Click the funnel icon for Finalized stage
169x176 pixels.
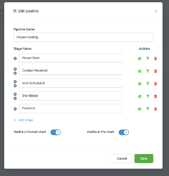pos(148,109)
